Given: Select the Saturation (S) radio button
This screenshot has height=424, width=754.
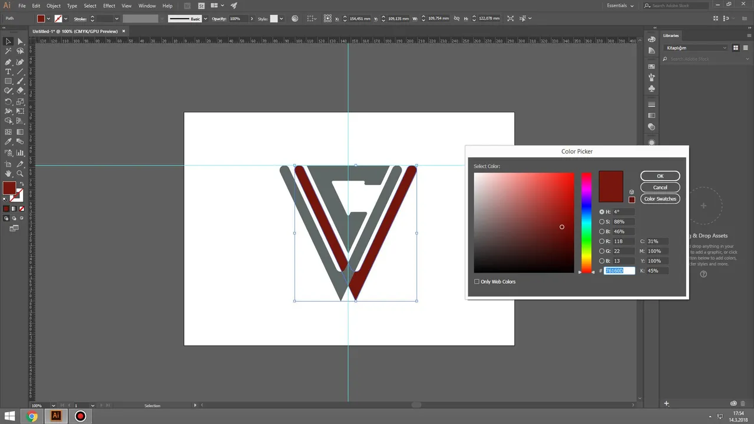Looking at the screenshot, I should pos(602,222).
